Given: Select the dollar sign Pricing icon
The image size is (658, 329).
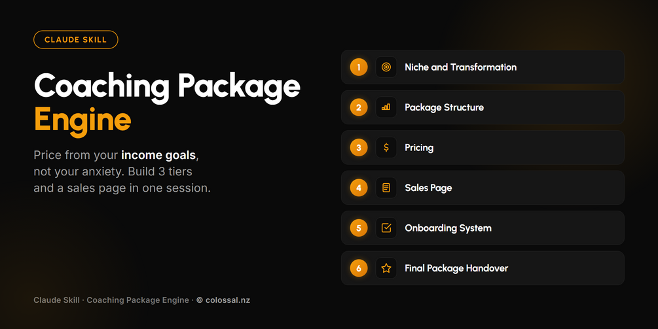Looking at the screenshot, I should pyautogui.click(x=386, y=148).
